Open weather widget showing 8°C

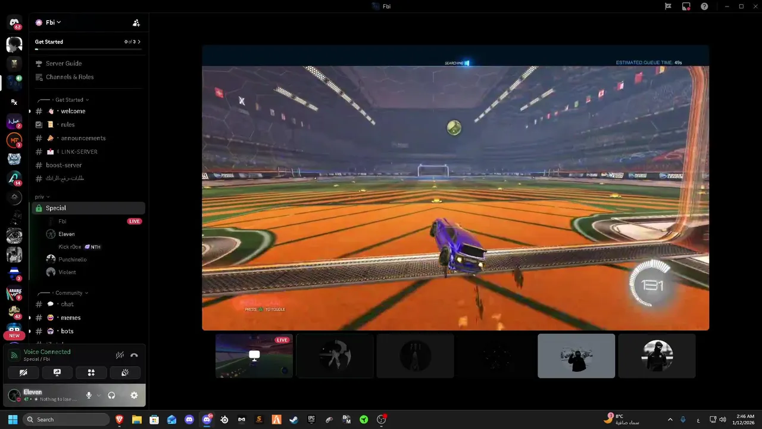click(622, 419)
